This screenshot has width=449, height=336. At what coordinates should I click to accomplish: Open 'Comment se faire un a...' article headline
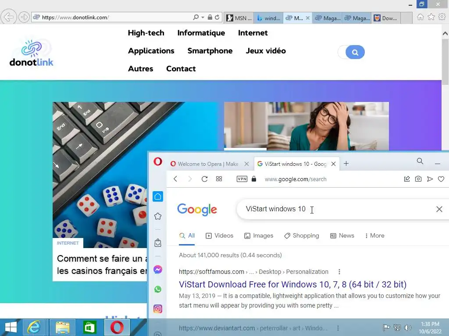tap(102, 265)
